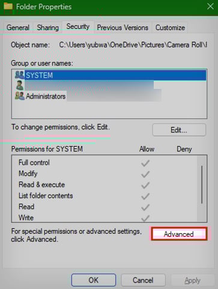Switch to the General tab
218x289 pixels.
18,28
